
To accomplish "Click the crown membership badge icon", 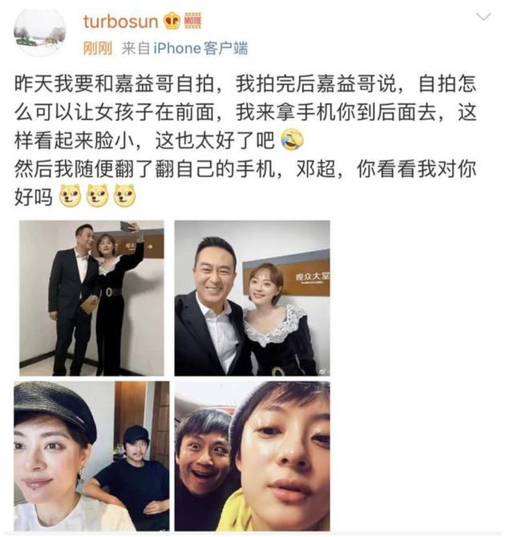I will (x=172, y=21).
